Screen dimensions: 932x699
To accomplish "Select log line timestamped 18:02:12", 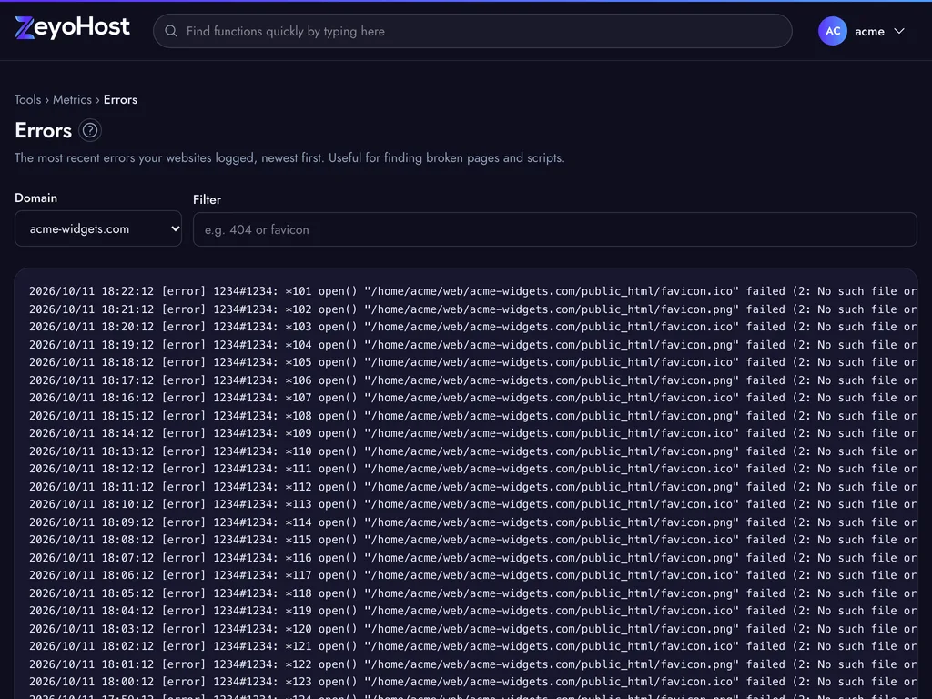I will pos(472,646).
